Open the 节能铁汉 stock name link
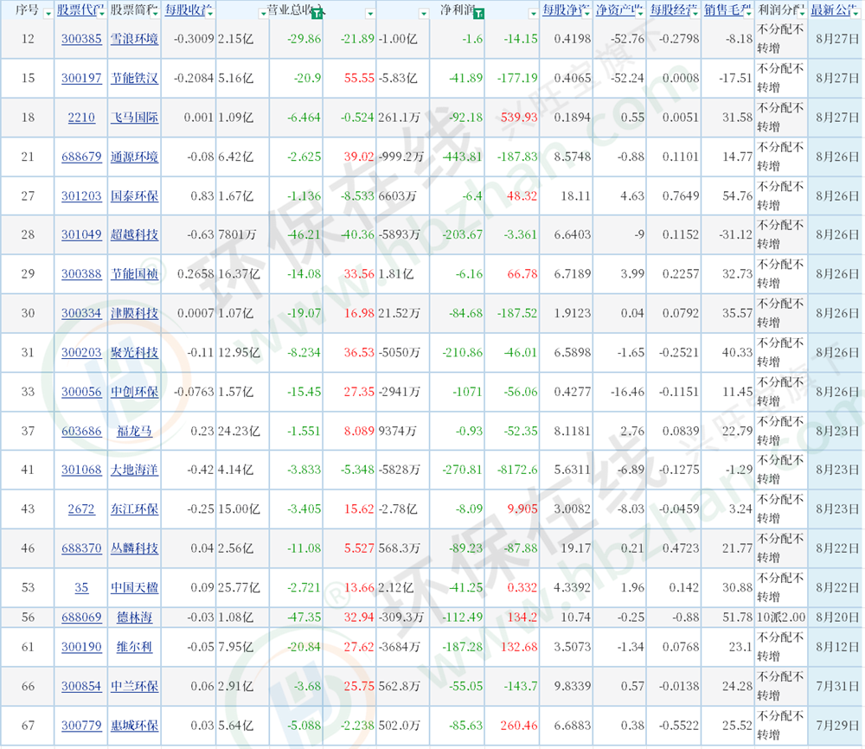The image size is (865, 749). click(x=134, y=79)
